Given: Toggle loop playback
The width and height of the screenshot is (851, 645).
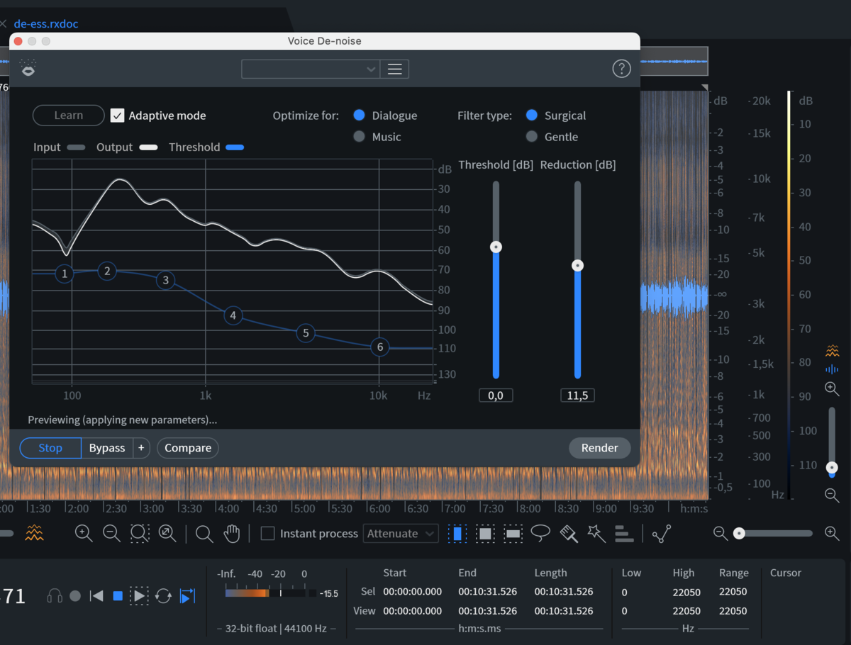Looking at the screenshot, I should 163,596.
